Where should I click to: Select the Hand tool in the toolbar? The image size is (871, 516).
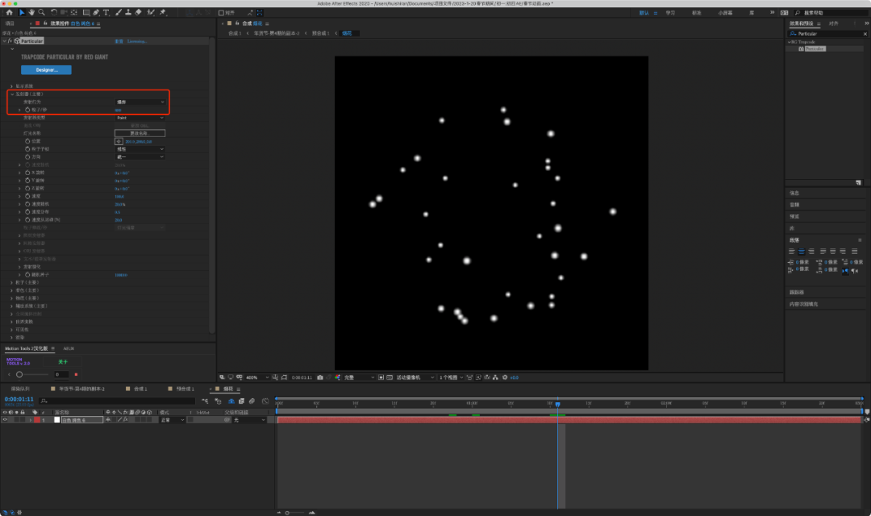pyautogui.click(x=31, y=13)
